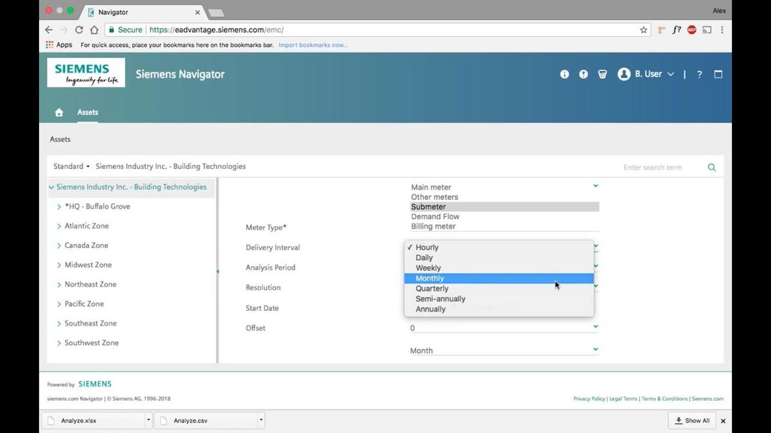
Task: Choose Daily from the dropdown list
Action: (499, 258)
